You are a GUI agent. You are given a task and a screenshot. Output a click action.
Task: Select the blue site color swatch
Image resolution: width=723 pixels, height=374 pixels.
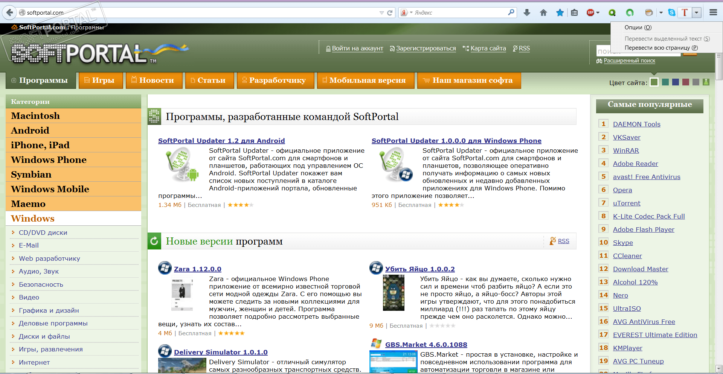pos(676,82)
